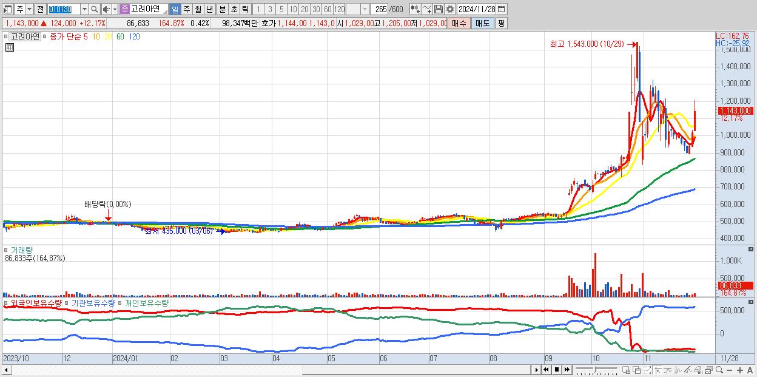Viewport: 757px width, 377px height.
Task: Select the 분 minute period tab
Action: [223, 10]
